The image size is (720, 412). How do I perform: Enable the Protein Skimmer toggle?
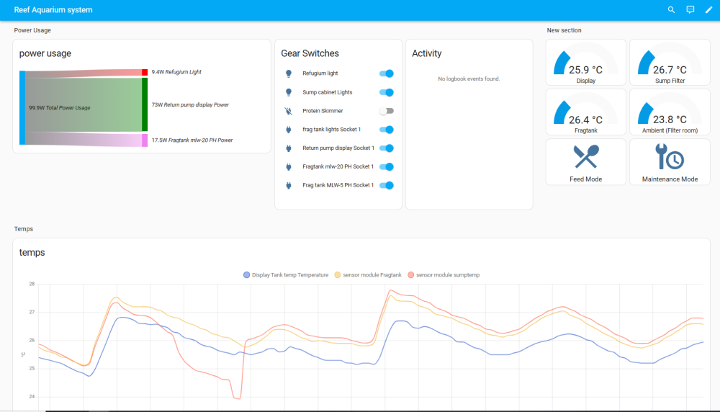(x=387, y=111)
